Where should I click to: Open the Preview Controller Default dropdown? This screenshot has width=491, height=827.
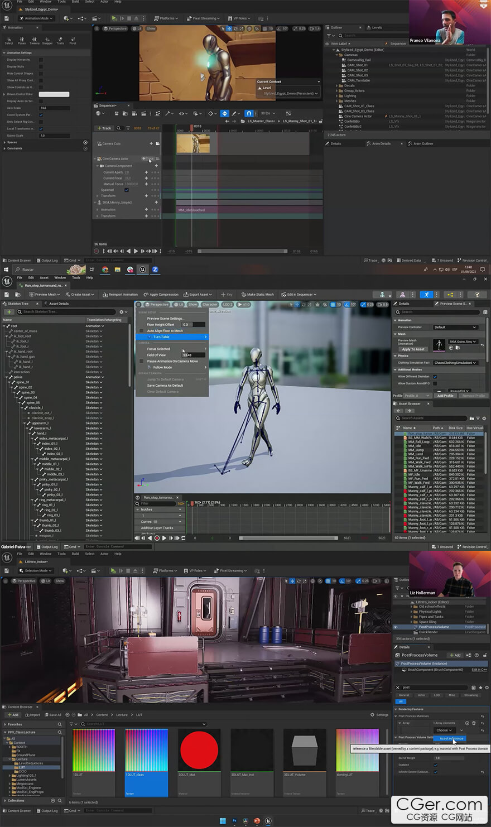(455, 327)
